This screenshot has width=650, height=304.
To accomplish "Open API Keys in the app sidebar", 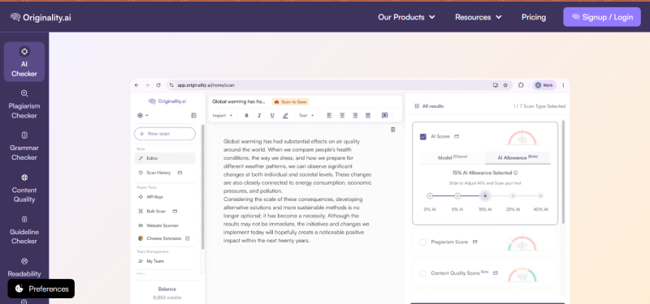I will [151, 197].
